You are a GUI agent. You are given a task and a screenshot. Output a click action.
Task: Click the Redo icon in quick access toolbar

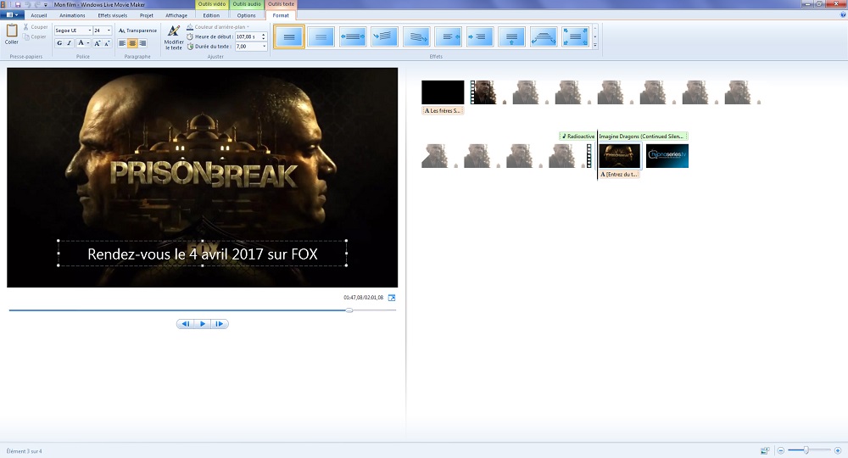(37, 4)
